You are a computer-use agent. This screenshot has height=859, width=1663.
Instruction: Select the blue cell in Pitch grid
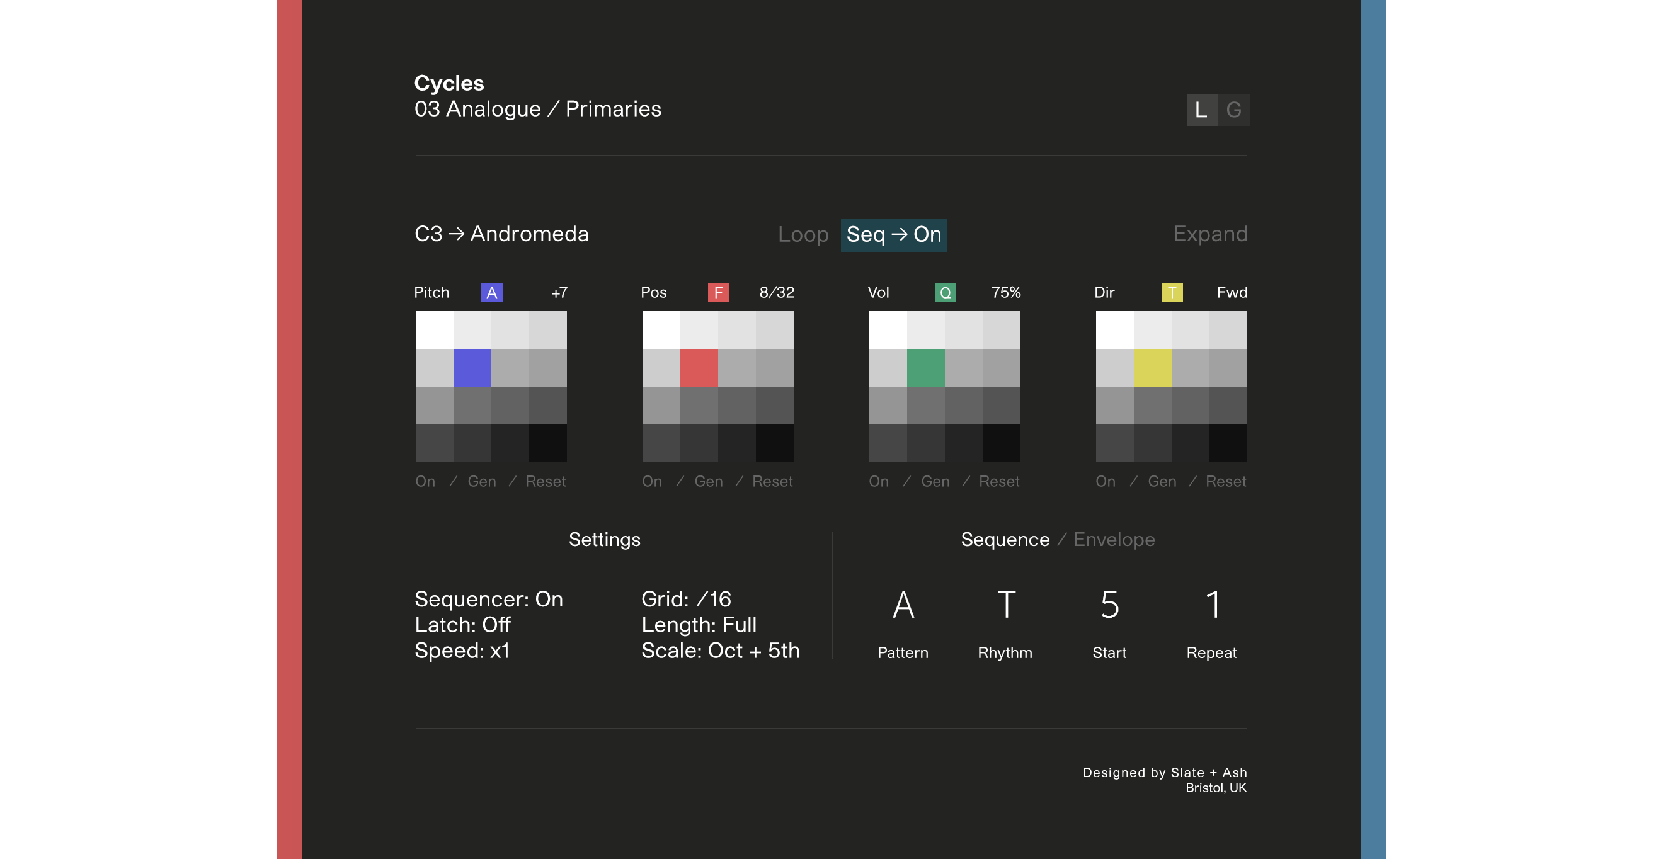(x=472, y=368)
